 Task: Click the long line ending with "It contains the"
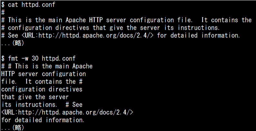click(x=129, y=20)
